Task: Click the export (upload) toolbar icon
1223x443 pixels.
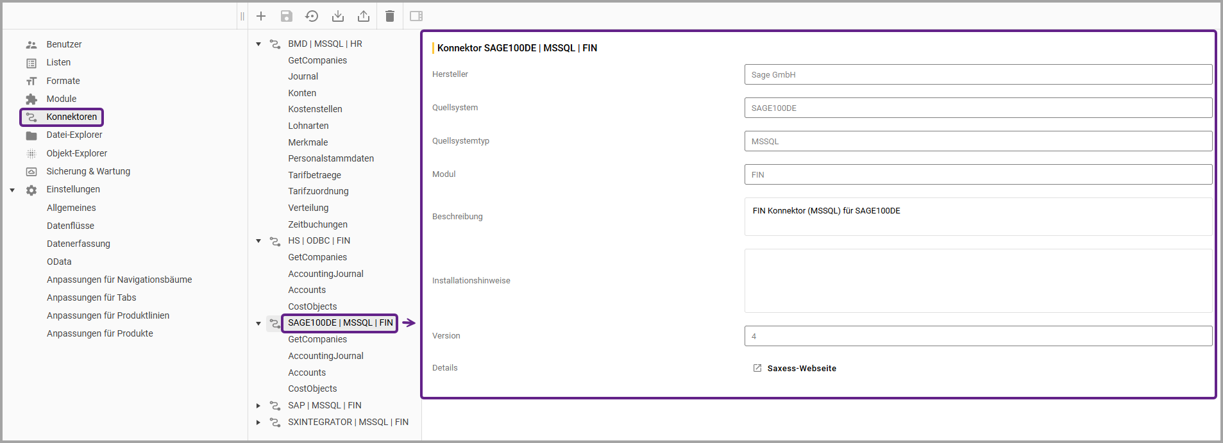Action: click(x=364, y=16)
